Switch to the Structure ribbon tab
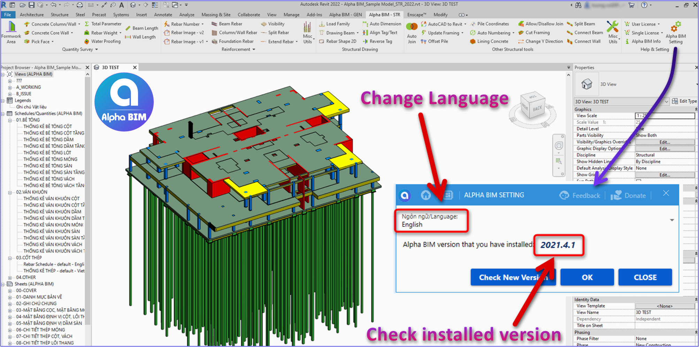Viewport: 699px width, 347px height. click(60, 15)
